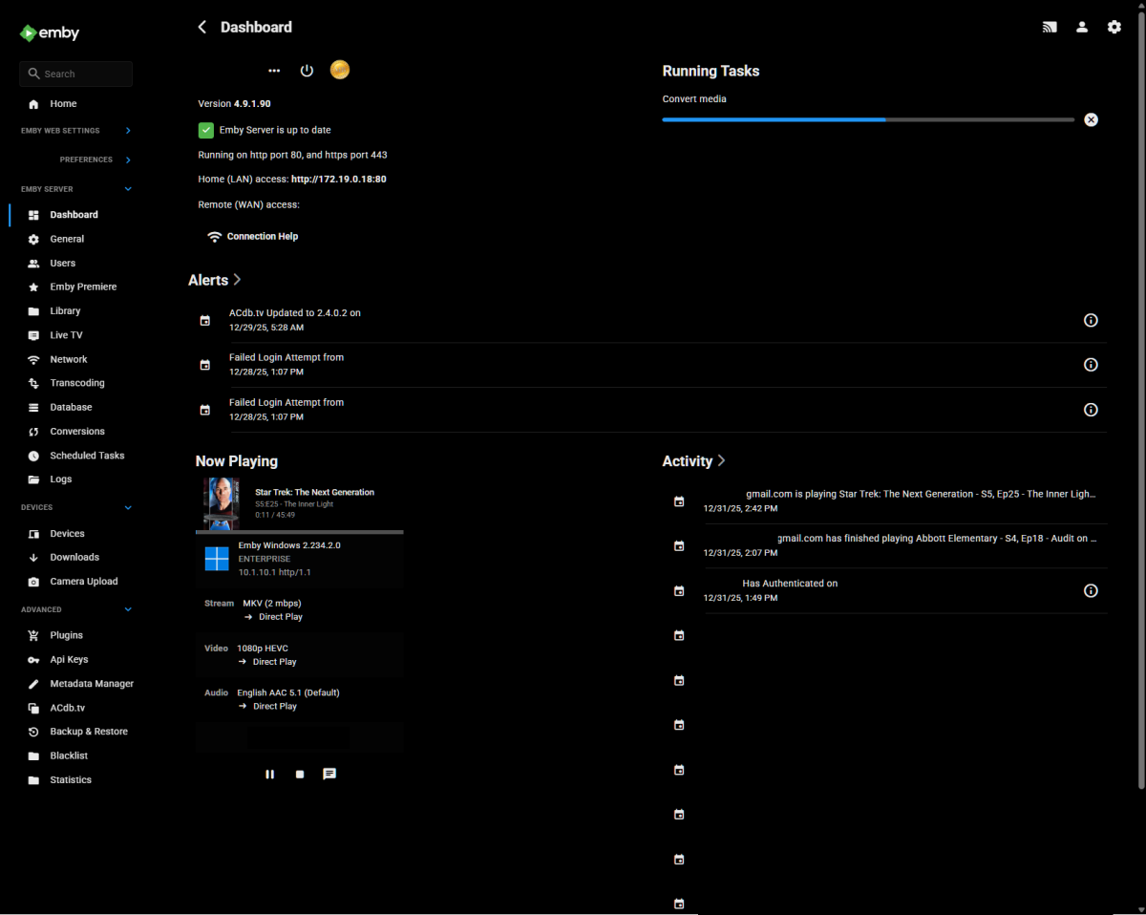Screen dimensions: 1146x915
Task: Stop the now playing session
Action: [300, 774]
